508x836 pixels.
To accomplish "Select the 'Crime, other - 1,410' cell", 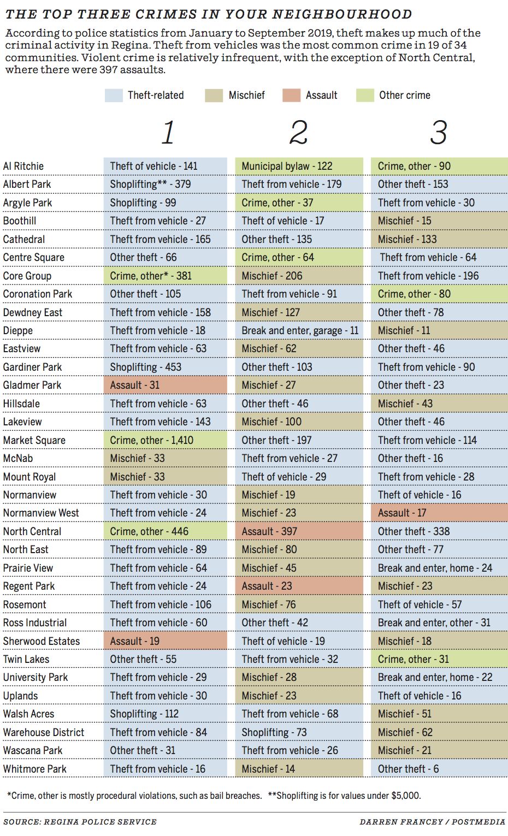I will 152,440.
